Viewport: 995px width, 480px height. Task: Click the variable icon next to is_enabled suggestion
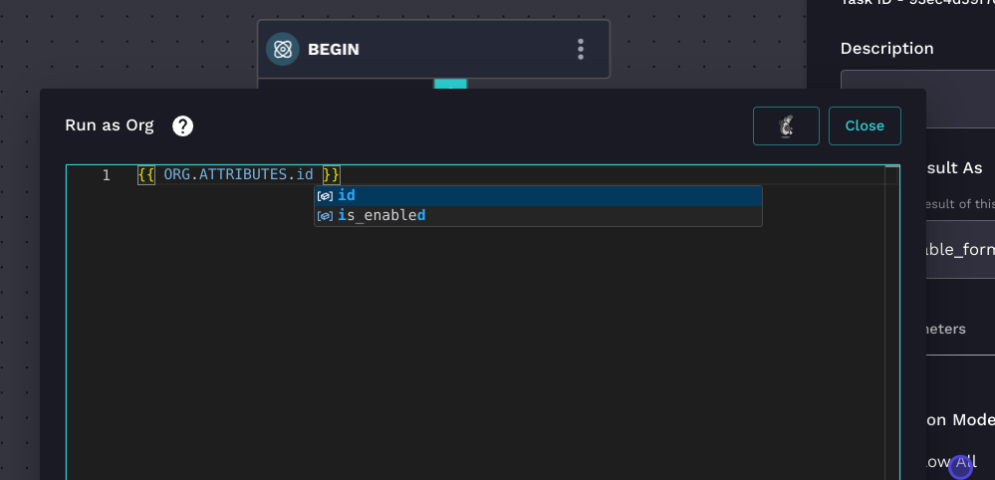pyautogui.click(x=325, y=215)
